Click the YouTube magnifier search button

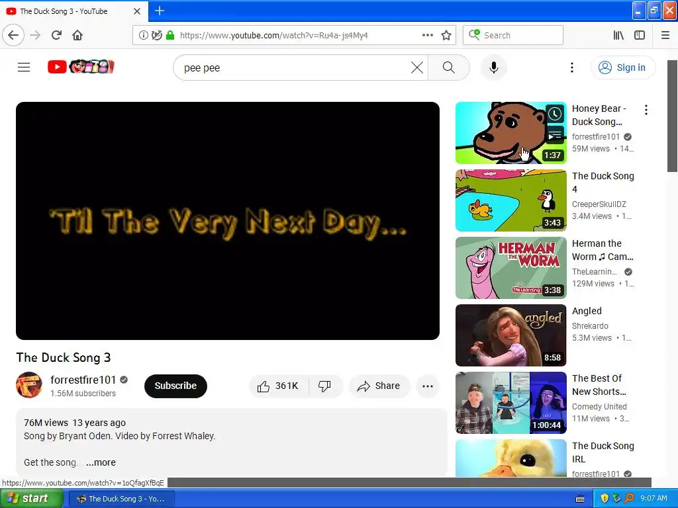click(x=449, y=68)
